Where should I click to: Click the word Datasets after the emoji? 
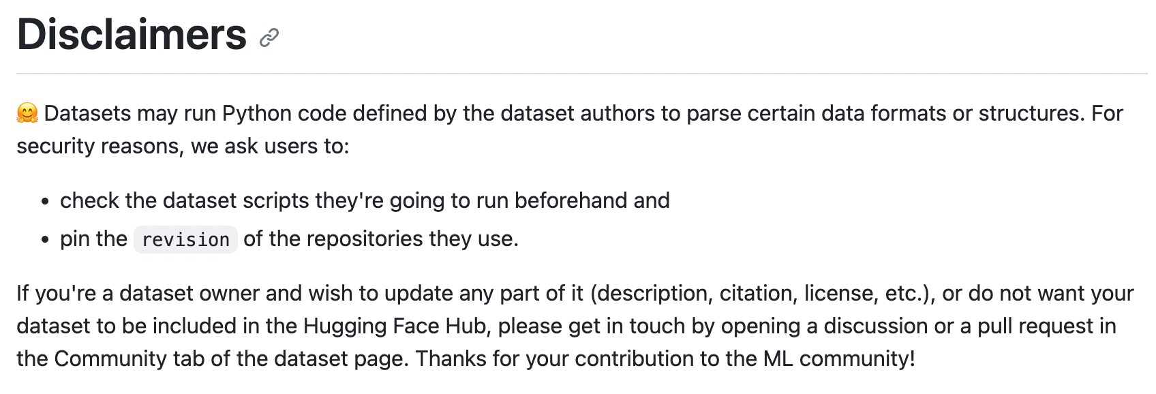coord(87,113)
